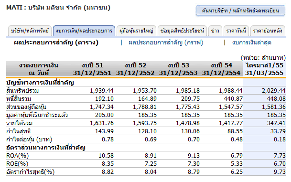Open the งบการเงินล่าสุด link

click(252, 43)
